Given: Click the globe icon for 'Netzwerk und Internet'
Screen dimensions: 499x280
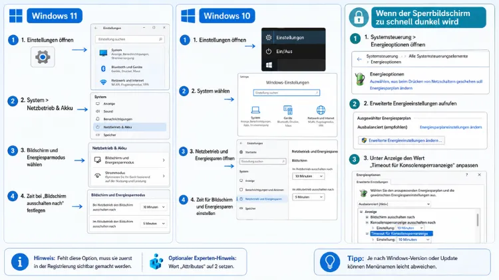Looking at the screenshot, I should (x=321, y=110).
